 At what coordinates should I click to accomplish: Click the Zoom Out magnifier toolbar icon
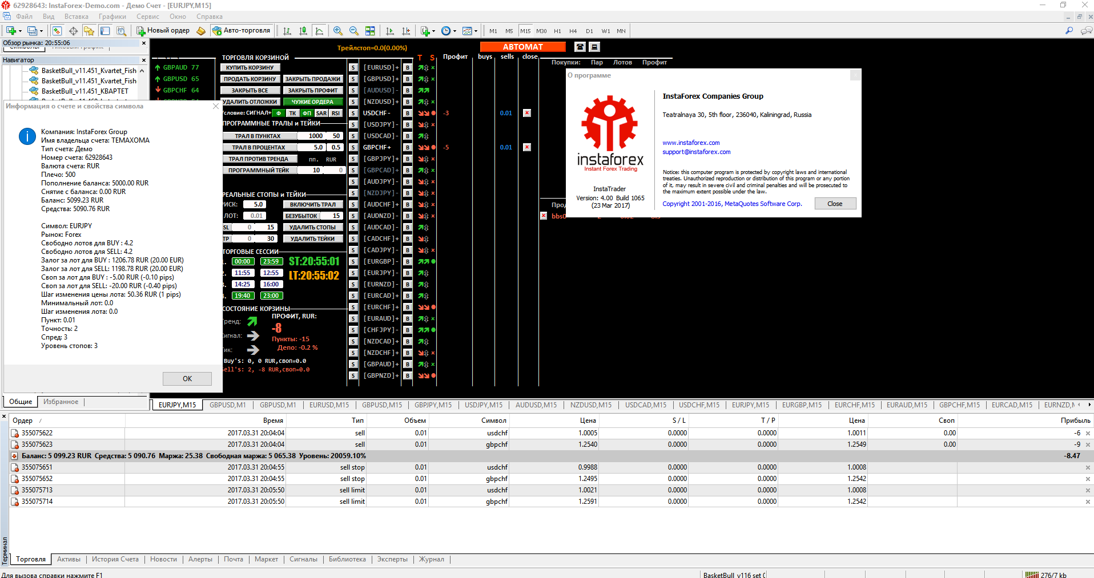coord(354,31)
